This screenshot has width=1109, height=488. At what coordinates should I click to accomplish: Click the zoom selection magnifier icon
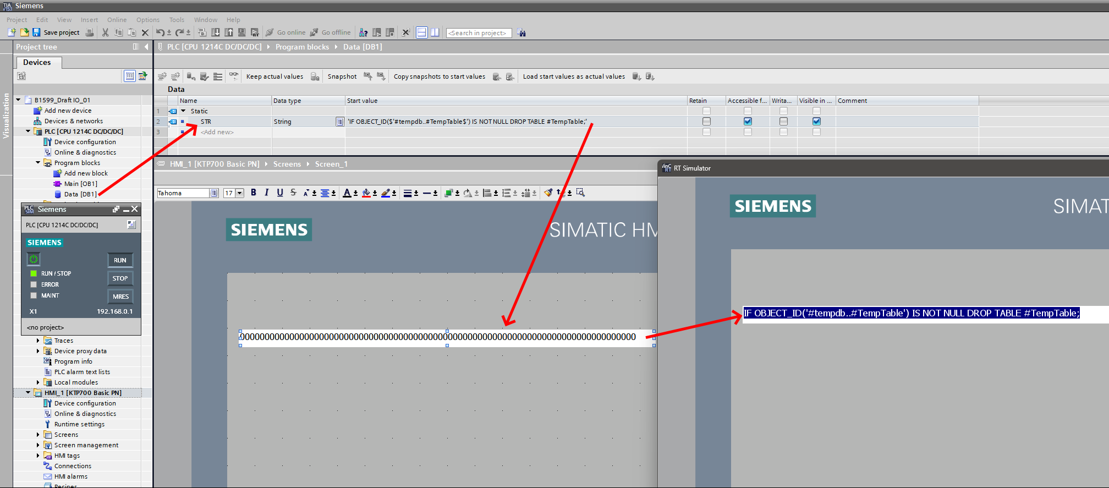pos(580,193)
